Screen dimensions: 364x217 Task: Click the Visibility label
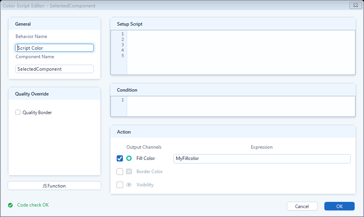tap(145, 185)
